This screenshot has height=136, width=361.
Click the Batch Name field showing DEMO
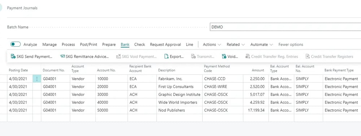[285, 27]
